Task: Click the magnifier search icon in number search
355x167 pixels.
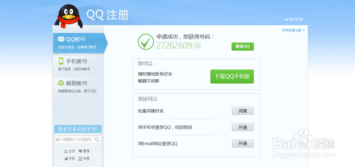Action: click(x=97, y=139)
